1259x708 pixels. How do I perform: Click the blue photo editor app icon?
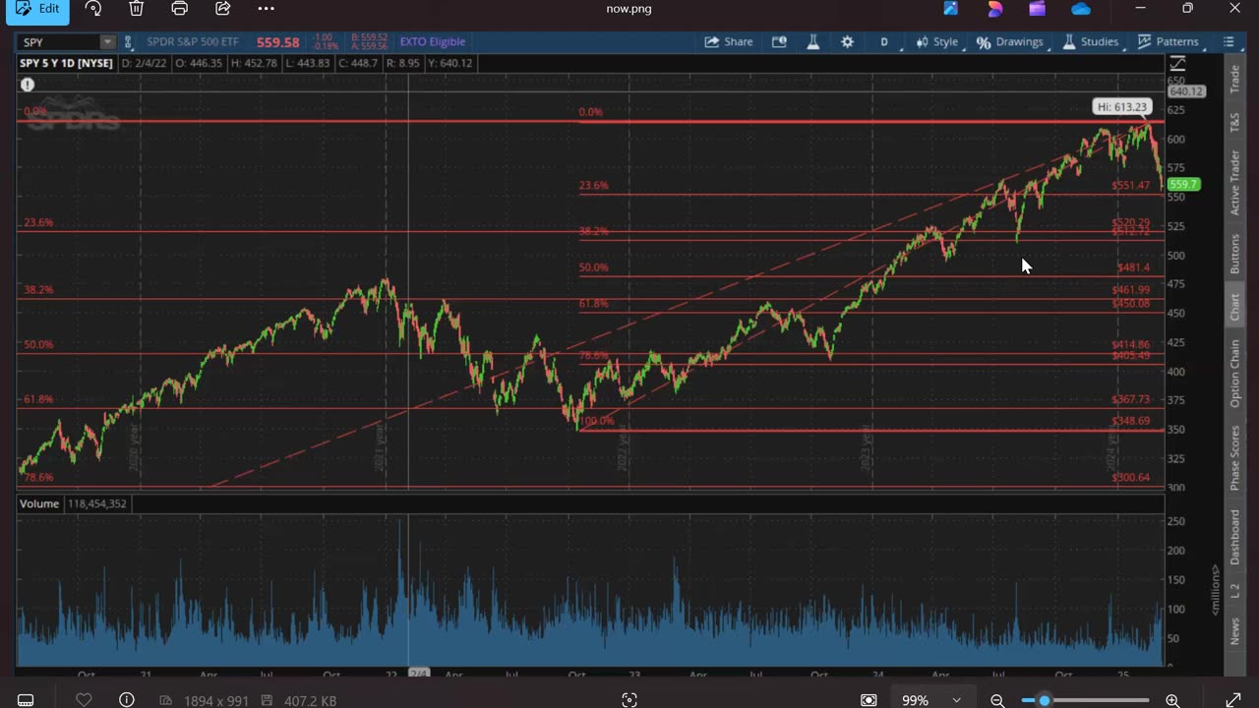[951, 9]
